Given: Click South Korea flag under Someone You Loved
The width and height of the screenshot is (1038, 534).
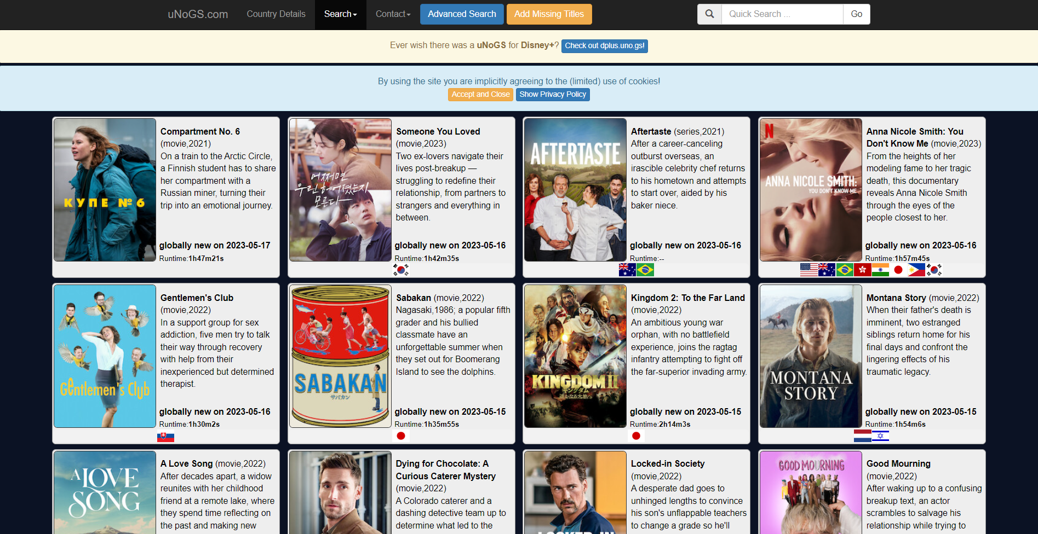Looking at the screenshot, I should [x=401, y=270].
